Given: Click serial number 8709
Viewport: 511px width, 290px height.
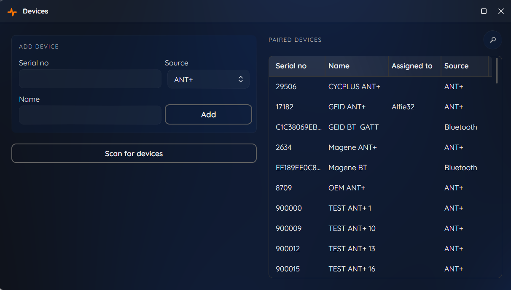Looking at the screenshot, I should (x=284, y=188).
